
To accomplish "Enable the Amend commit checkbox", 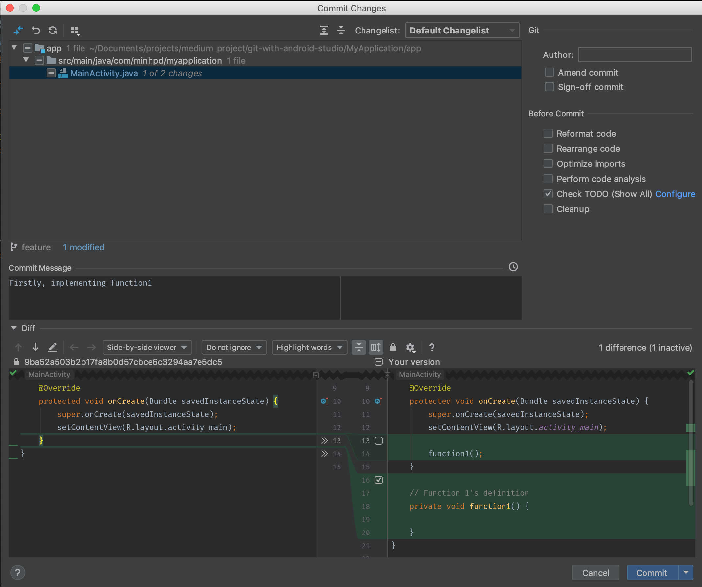I will click(549, 72).
